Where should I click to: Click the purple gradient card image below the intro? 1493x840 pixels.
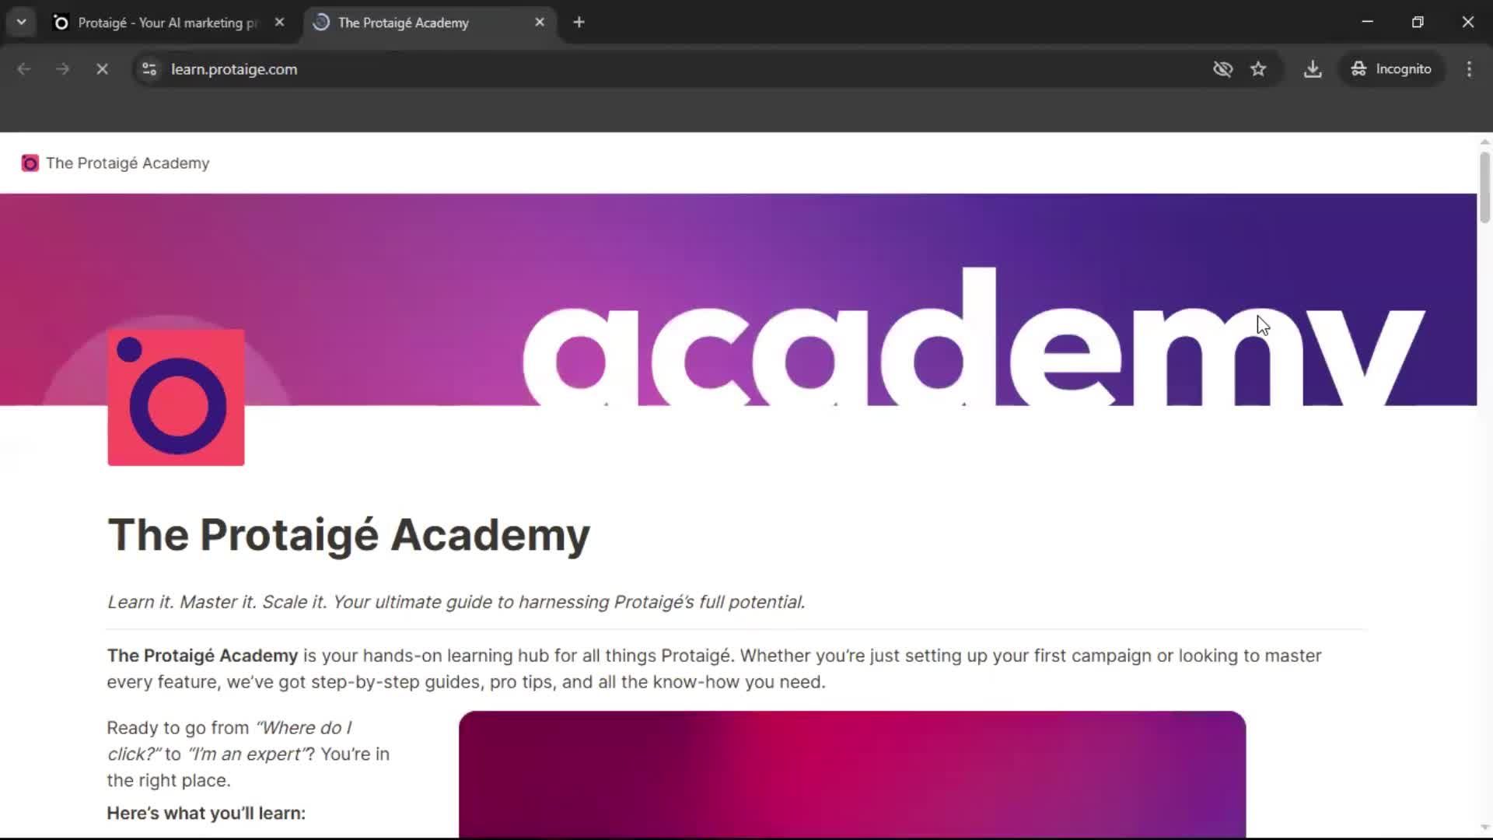point(851,774)
